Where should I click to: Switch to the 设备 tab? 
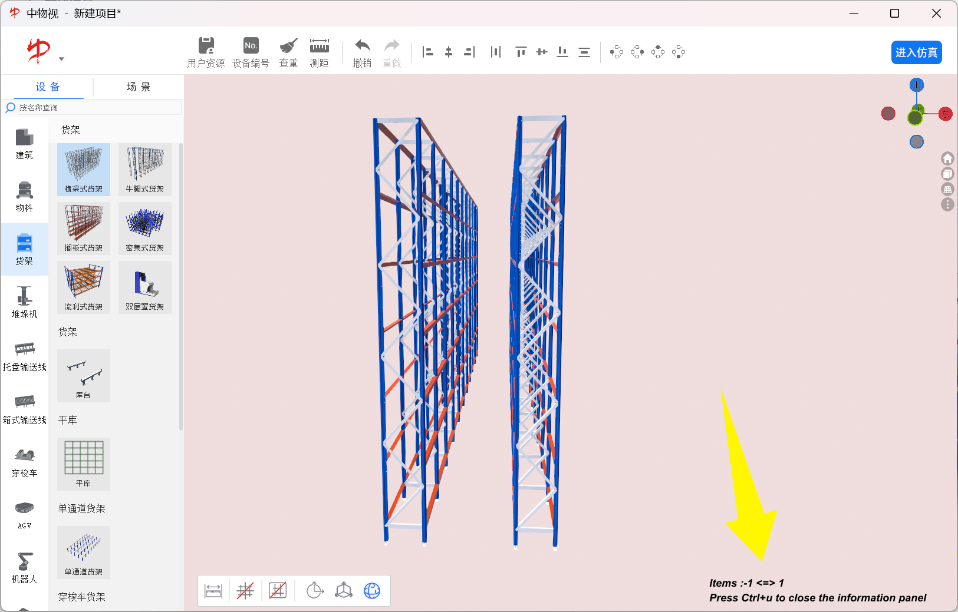tap(47, 87)
